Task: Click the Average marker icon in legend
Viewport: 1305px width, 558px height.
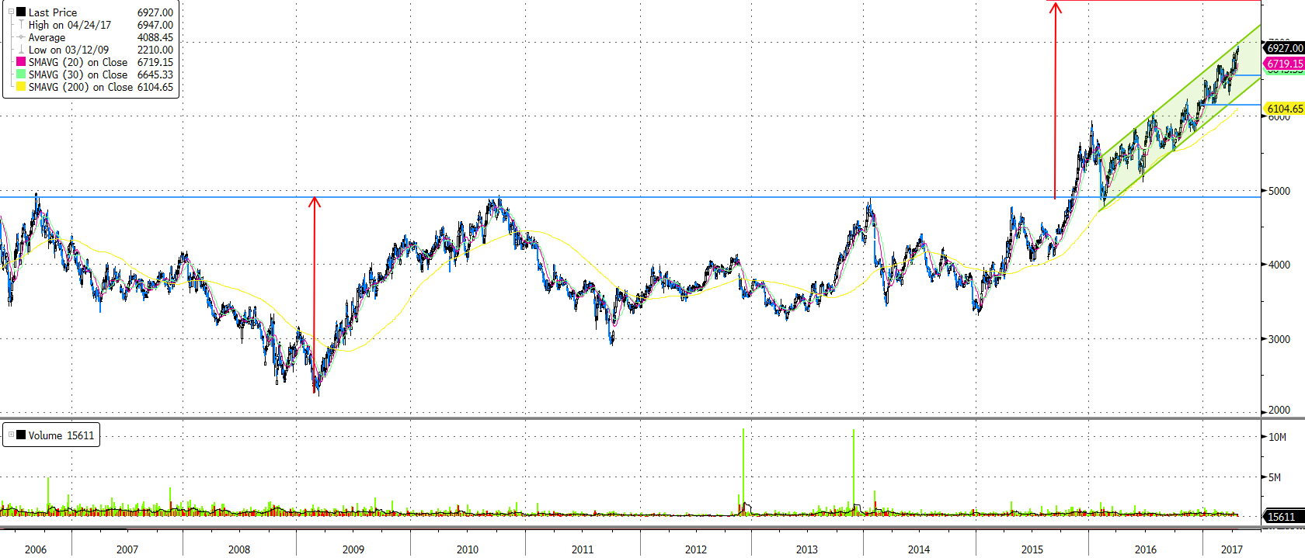Action: (21, 37)
